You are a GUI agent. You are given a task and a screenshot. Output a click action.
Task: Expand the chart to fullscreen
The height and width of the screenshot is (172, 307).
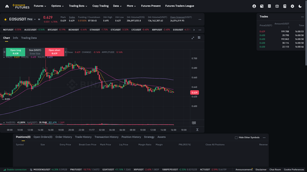193,38
